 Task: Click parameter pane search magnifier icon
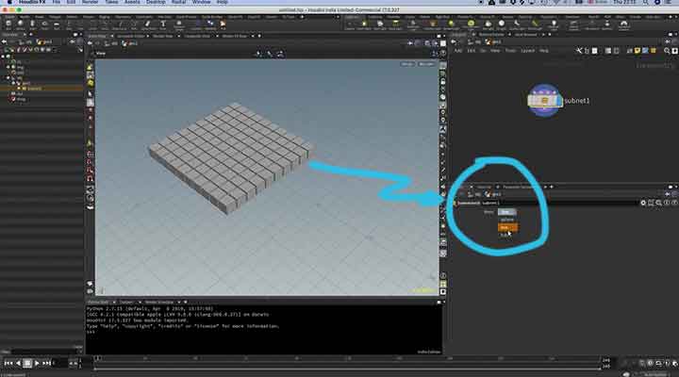[658, 203]
